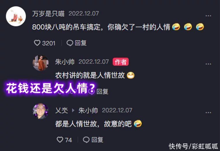Click the red 作者 badge
The height and width of the screenshot is (151, 220).
point(121,62)
